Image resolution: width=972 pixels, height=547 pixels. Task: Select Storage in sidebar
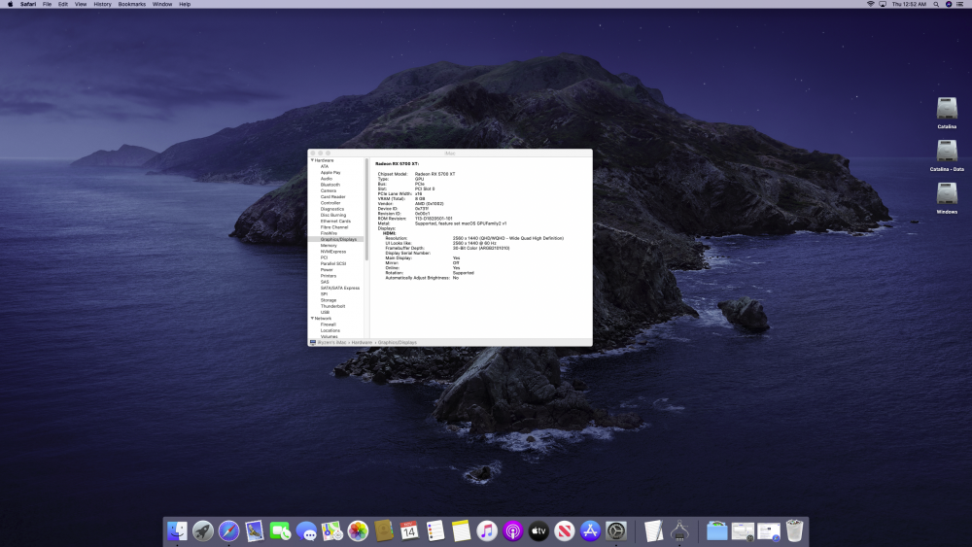pos(328,300)
